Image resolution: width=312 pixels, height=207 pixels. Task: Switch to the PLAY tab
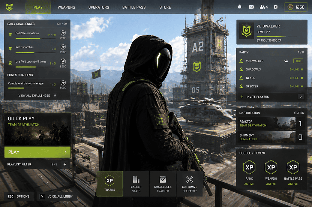pyautogui.click(x=38, y=7)
